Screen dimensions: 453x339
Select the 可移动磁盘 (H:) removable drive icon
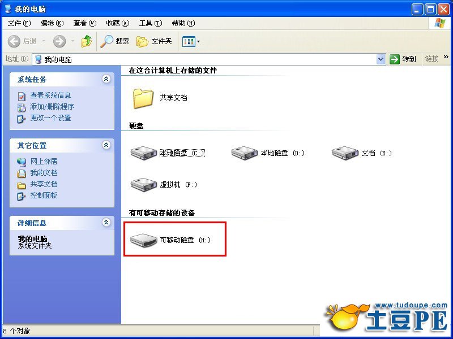pyautogui.click(x=144, y=240)
